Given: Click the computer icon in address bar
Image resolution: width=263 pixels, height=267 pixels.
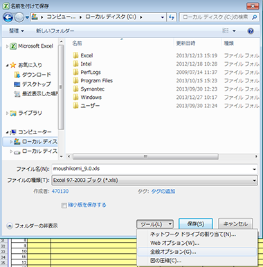Looking at the screenshot, I should point(35,17).
